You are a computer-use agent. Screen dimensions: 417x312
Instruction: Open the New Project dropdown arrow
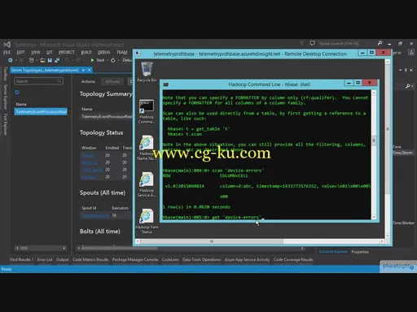(37, 60)
